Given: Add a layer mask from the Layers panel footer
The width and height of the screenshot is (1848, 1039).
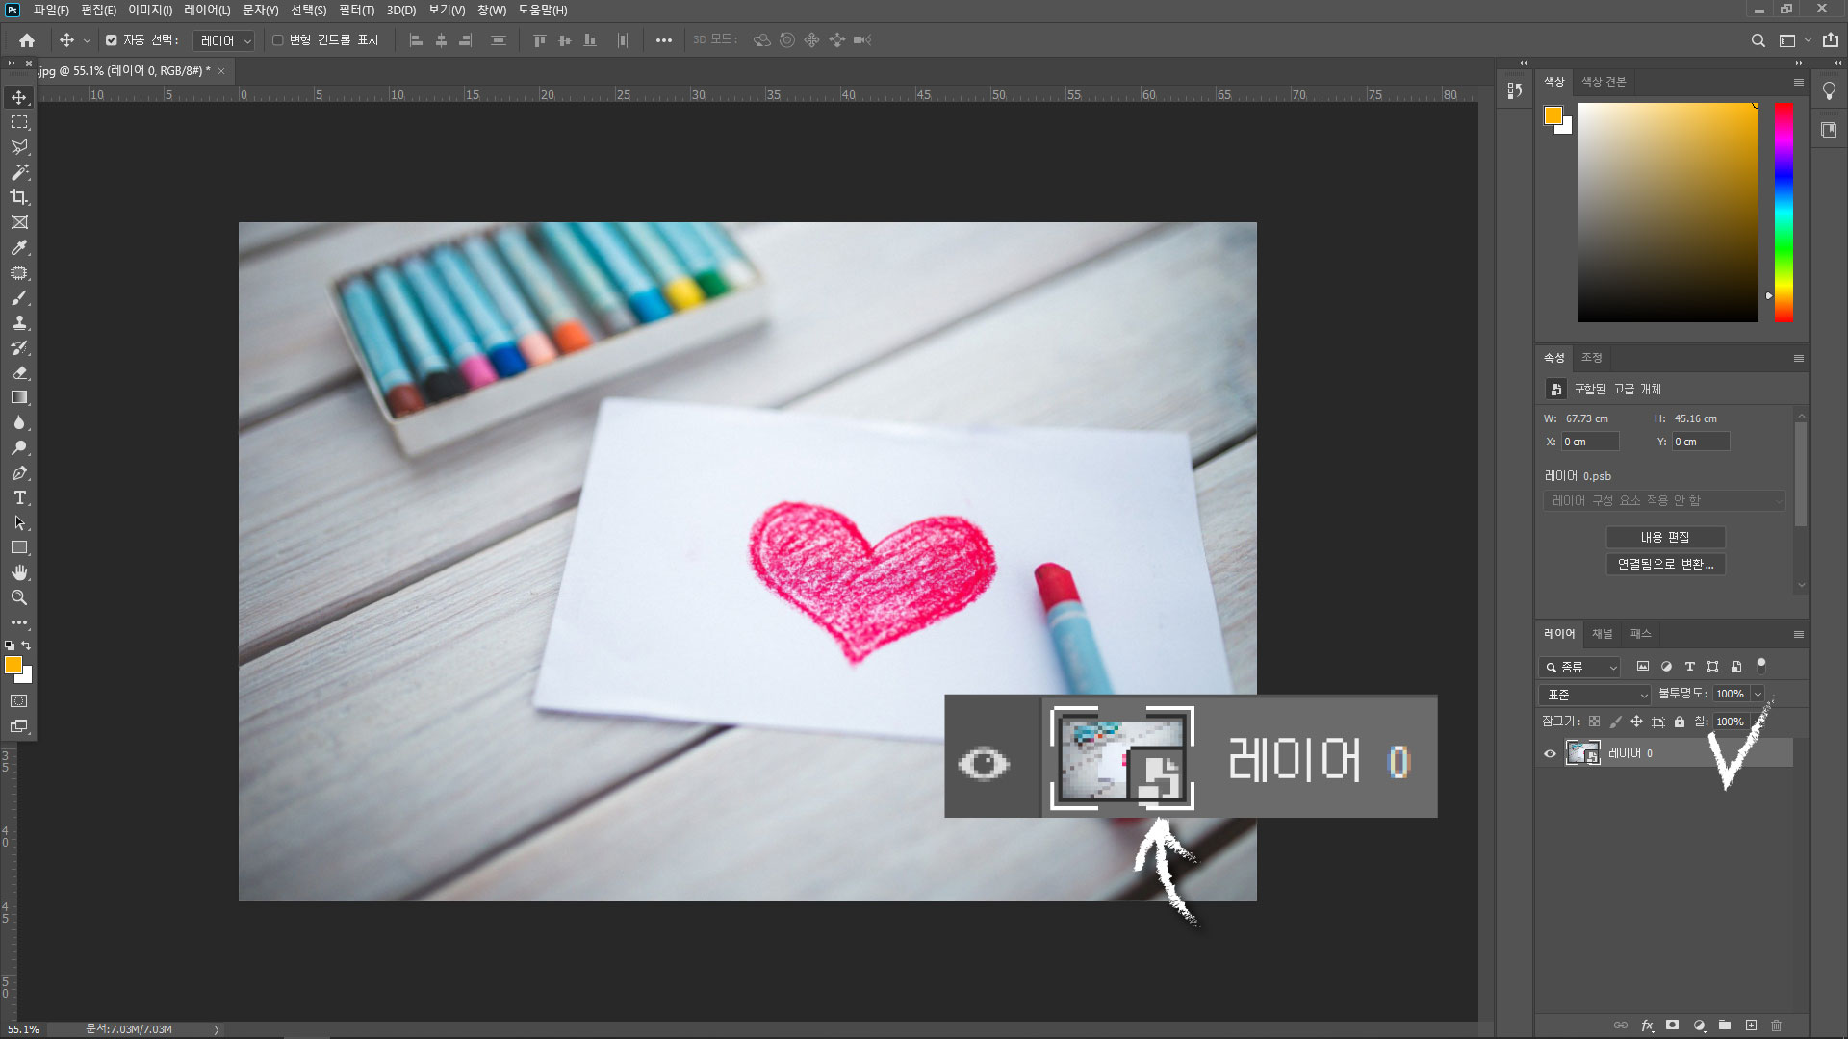Looking at the screenshot, I should coord(1673,1026).
